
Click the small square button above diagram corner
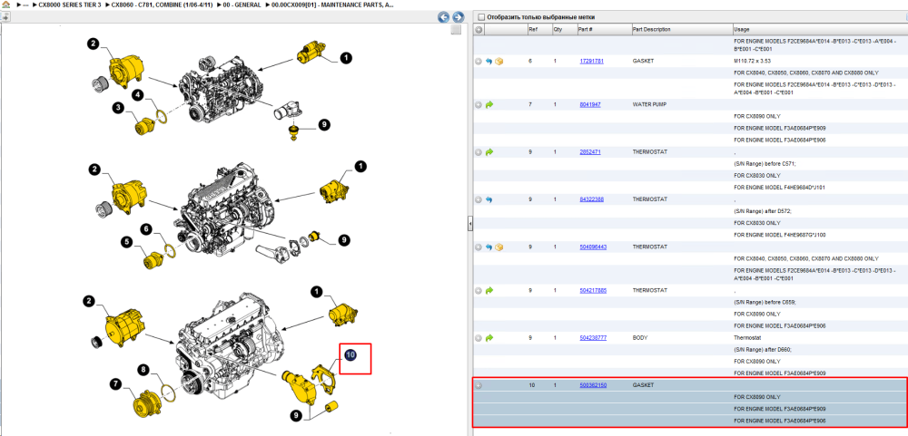(x=456, y=30)
